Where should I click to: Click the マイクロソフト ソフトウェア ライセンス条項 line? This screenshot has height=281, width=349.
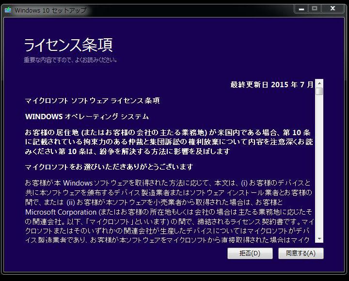(x=93, y=101)
